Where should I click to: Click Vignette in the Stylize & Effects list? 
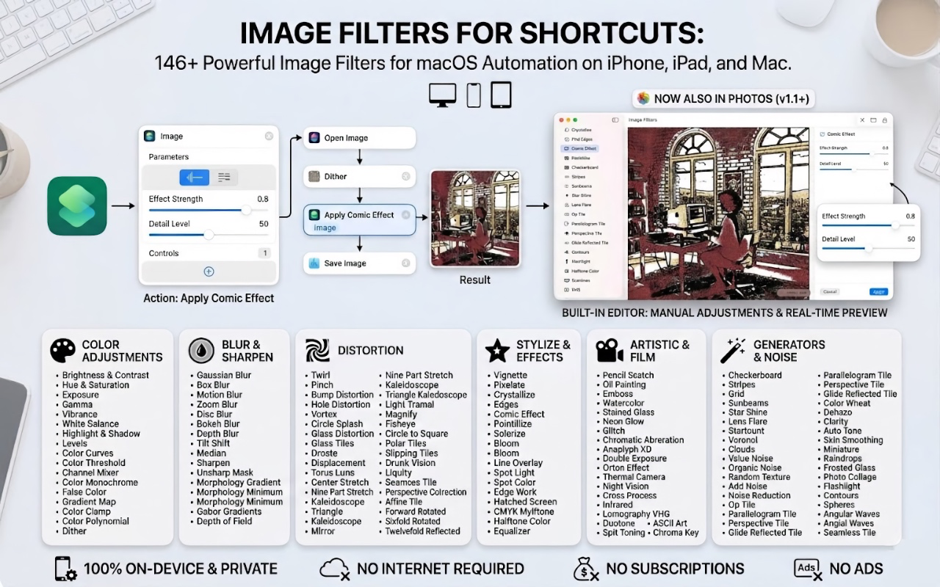(510, 376)
